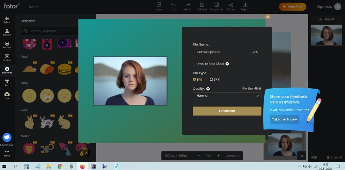Click the Snapshot icon in top toolbar
Screen dimensions: 345x170
click(x=216, y=6)
